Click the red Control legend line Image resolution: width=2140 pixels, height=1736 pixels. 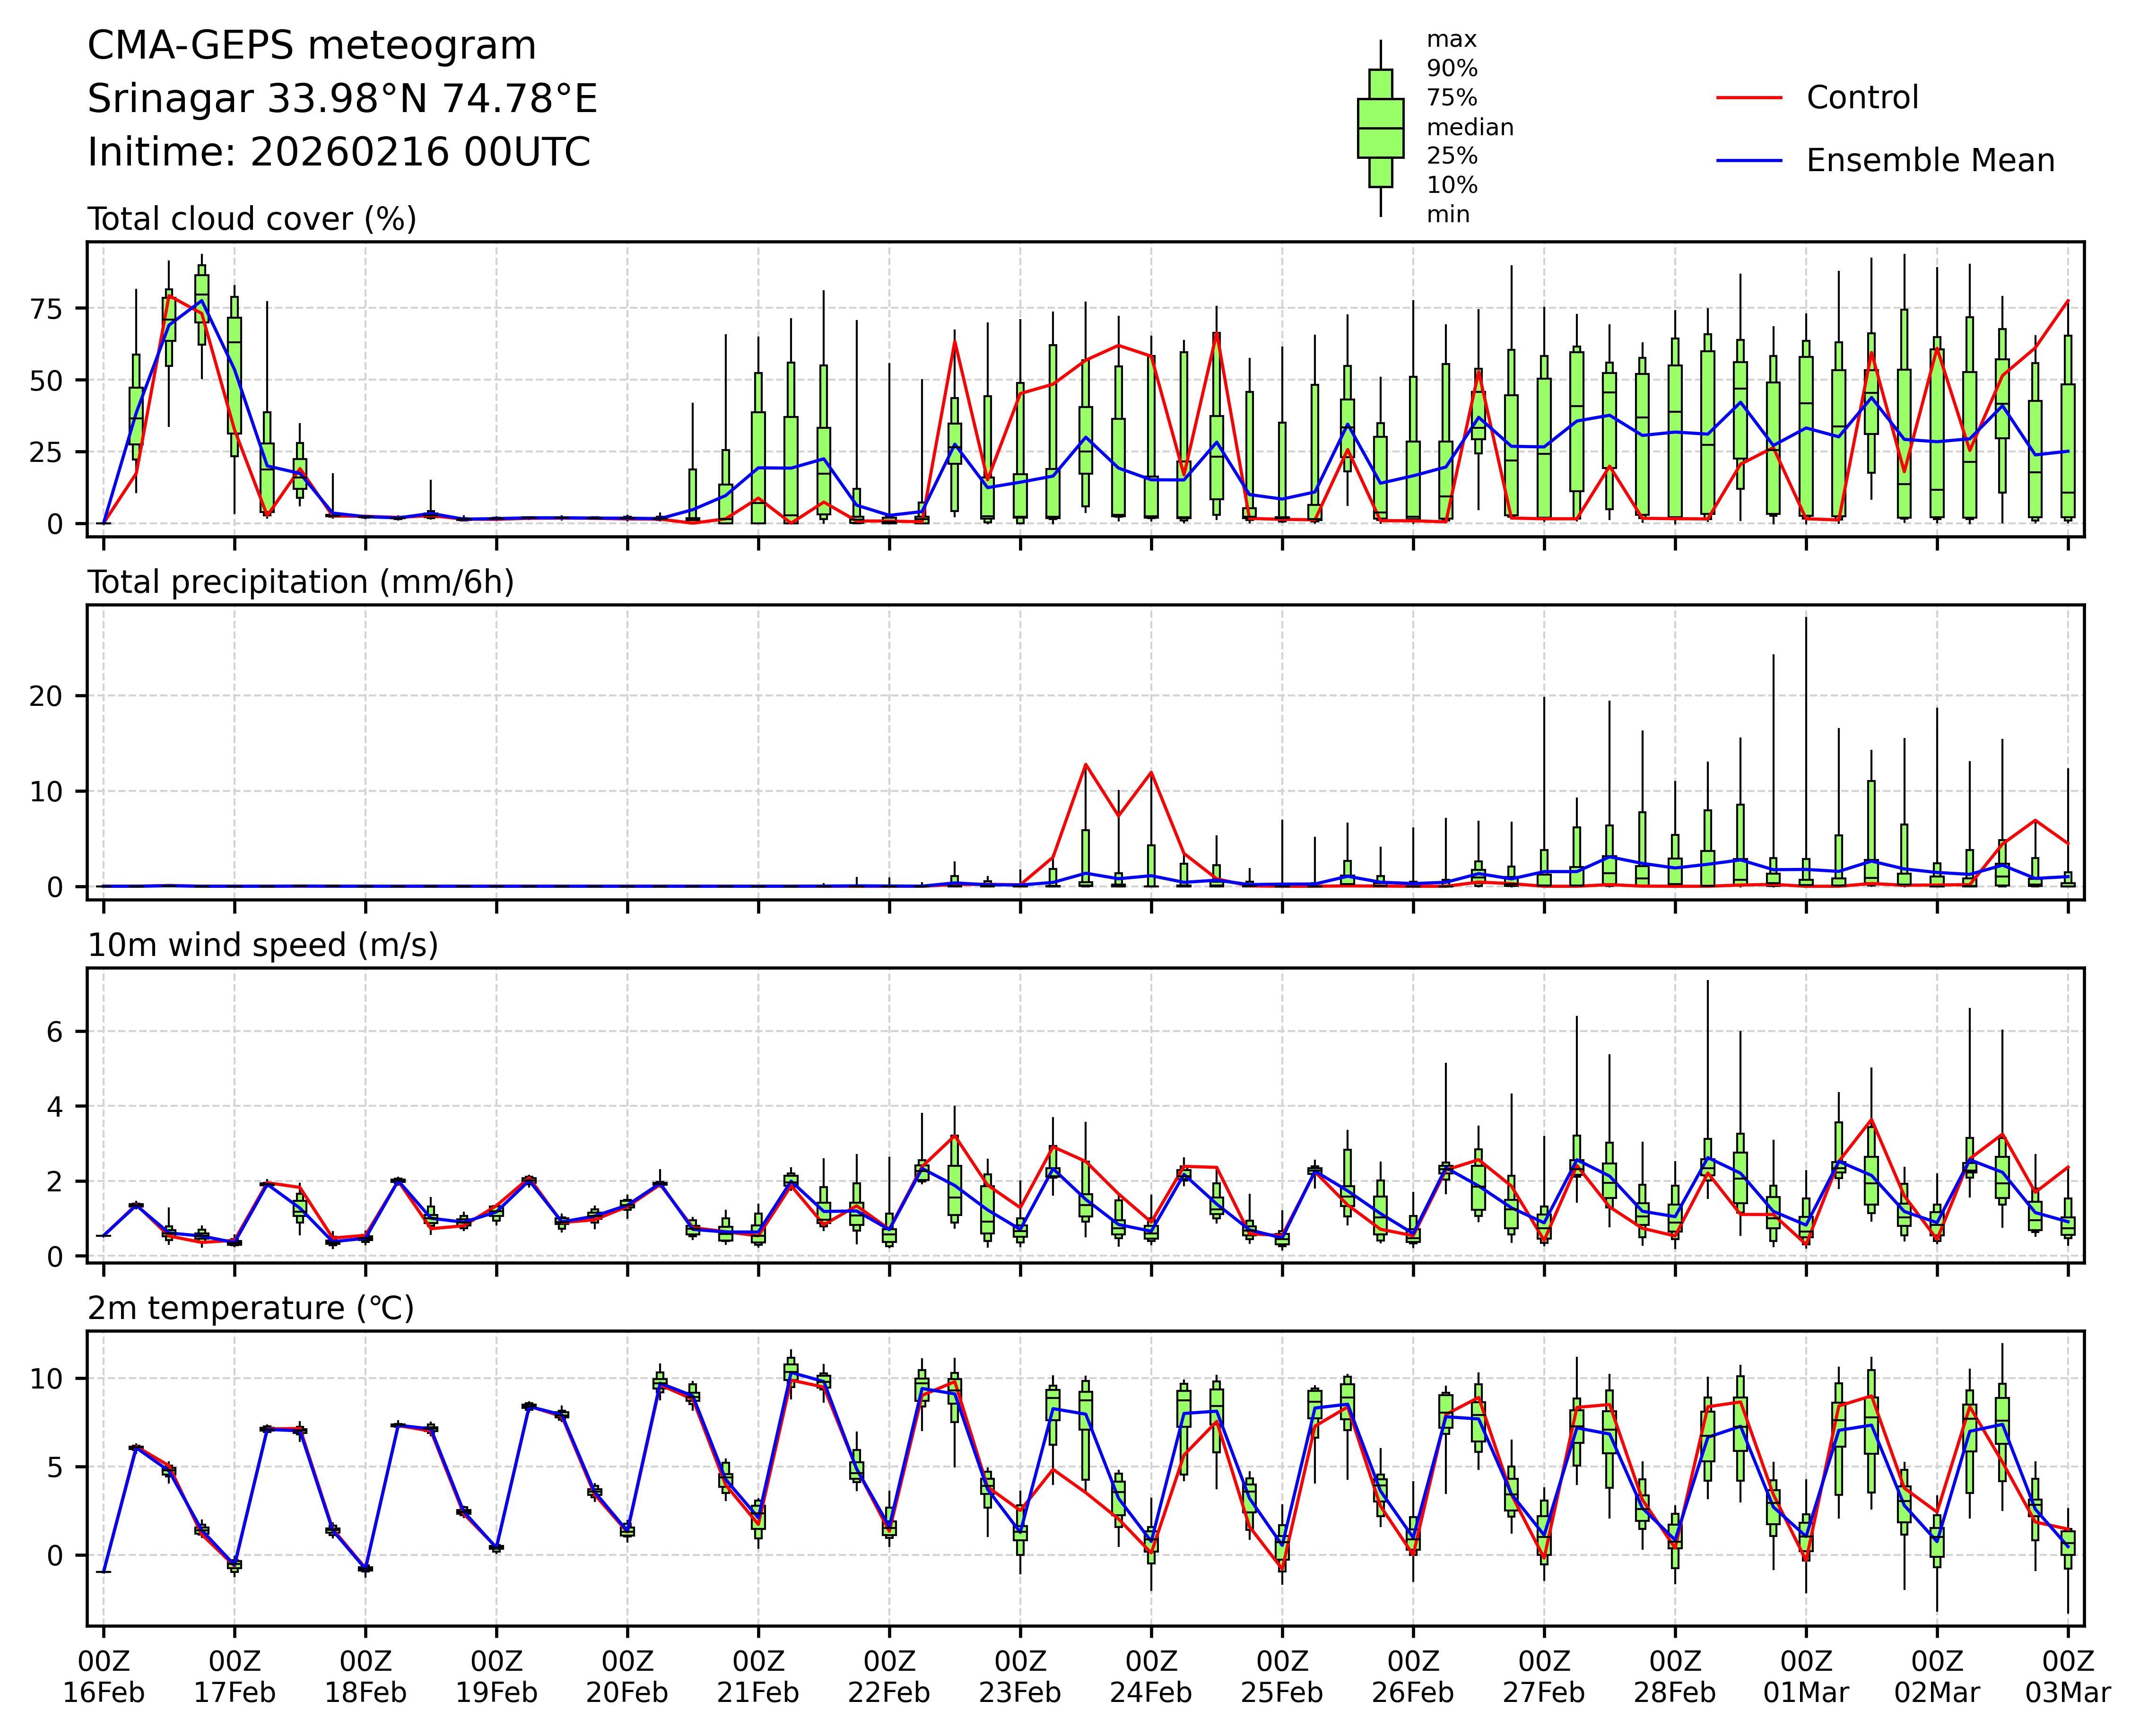pyautogui.click(x=1749, y=98)
